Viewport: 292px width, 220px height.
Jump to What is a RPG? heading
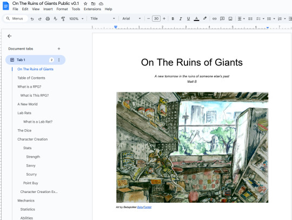[x=29, y=86]
